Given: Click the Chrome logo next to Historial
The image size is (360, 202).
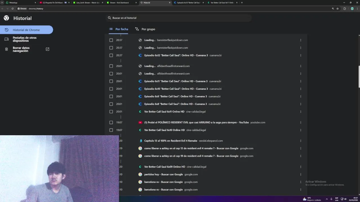Looking at the screenshot, I should click(6, 18).
